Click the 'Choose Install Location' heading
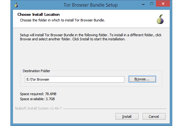 coord(38,14)
